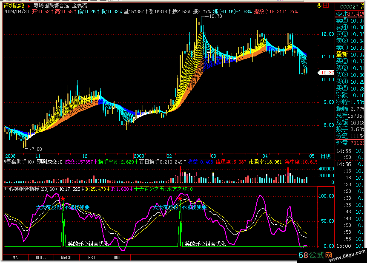This screenshot has width=367, height=263.
Task: Click stock code 000027 in quote panel
Action: point(350,6)
